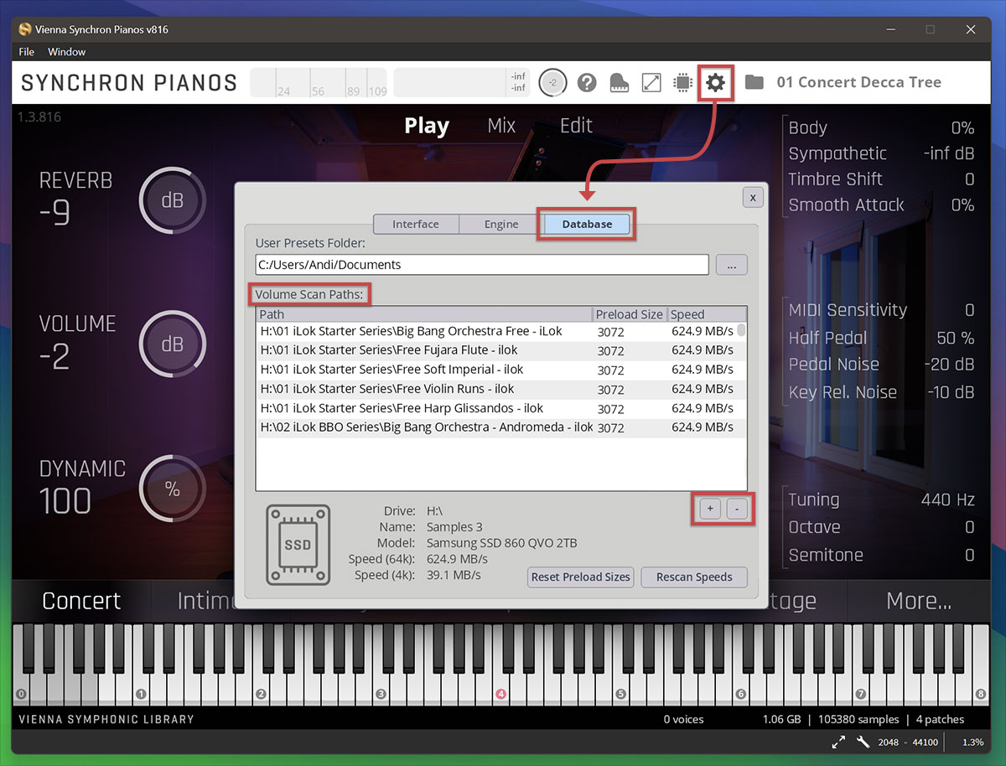Image resolution: width=1006 pixels, height=766 pixels.
Task: Click the master volume knob in the header
Action: click(552, 82)
